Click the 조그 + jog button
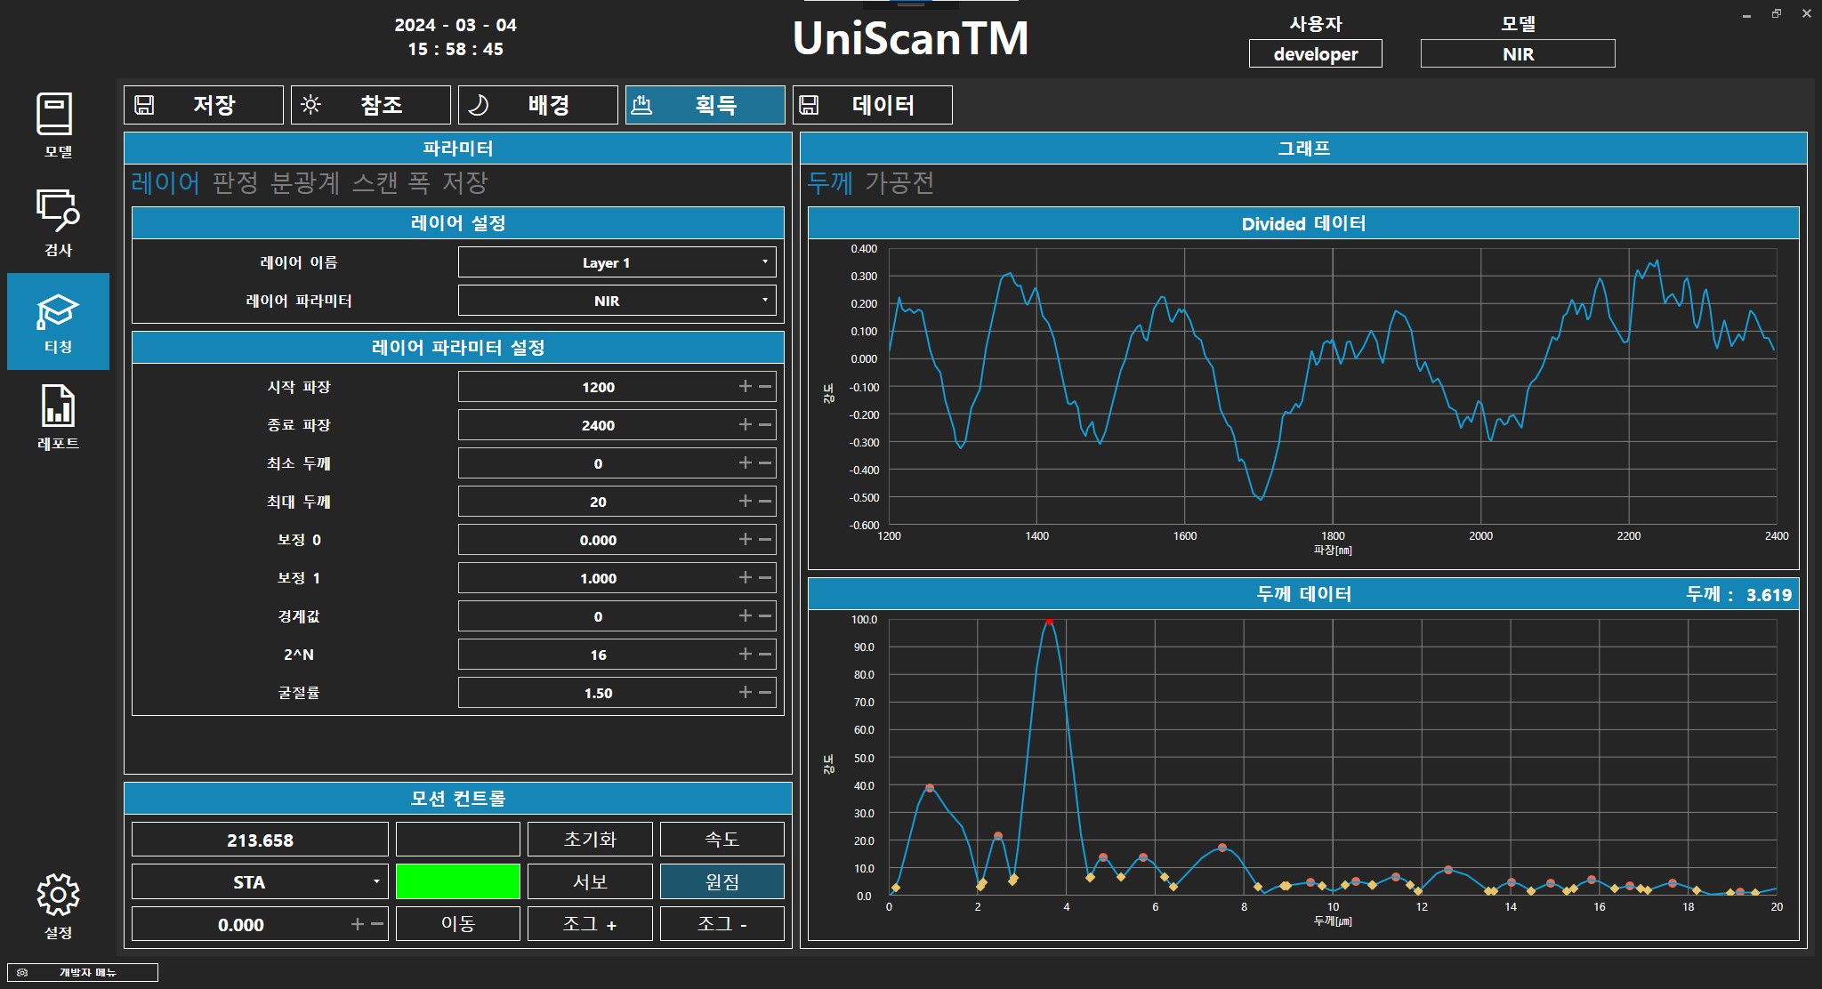 590,924
